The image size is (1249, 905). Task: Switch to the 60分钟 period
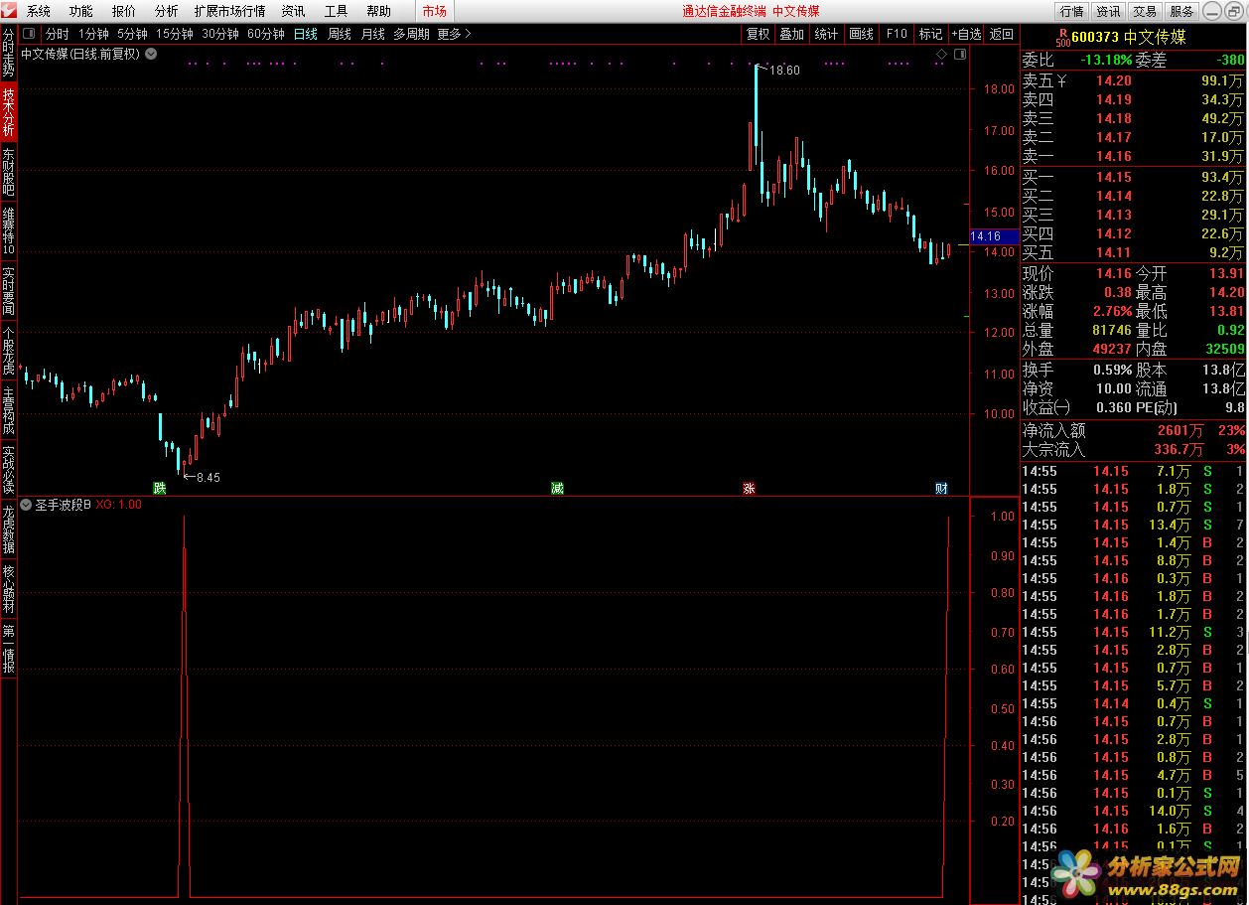(266, 34)
